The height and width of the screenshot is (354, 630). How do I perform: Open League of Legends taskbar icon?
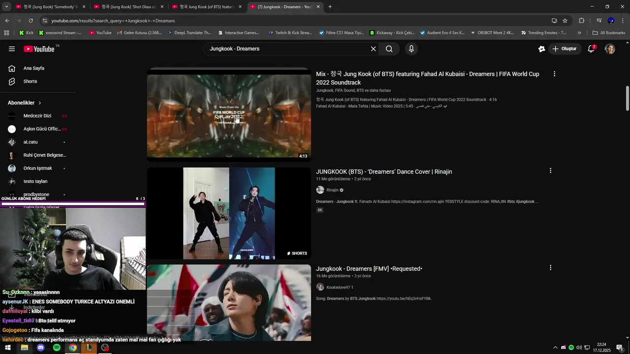89,348
